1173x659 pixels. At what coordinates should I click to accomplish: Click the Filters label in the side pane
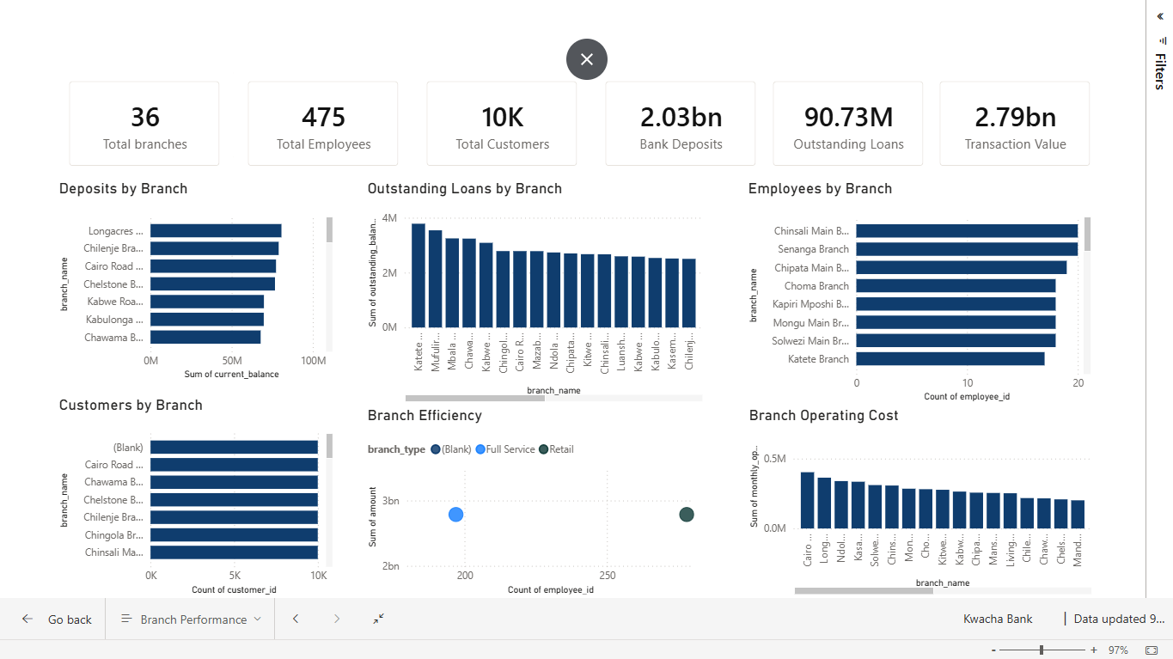click(1160, 71)
